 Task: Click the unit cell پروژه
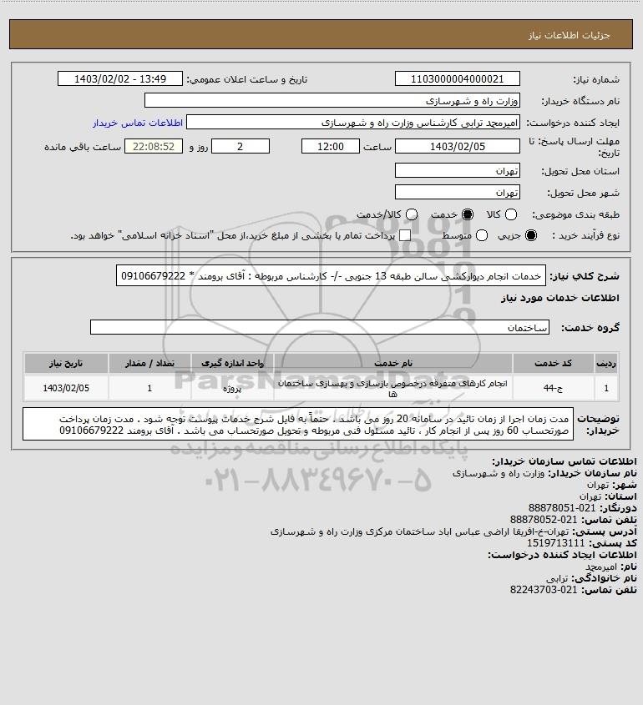click(x=232, y=388)
